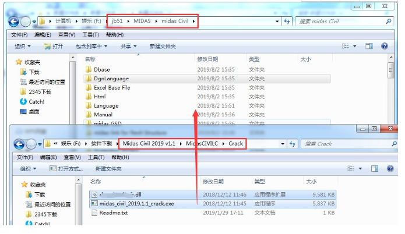This screenshot has height=234, width=405.
Task: Click Back arrow in midas Civil window
Action: point(13,22)
